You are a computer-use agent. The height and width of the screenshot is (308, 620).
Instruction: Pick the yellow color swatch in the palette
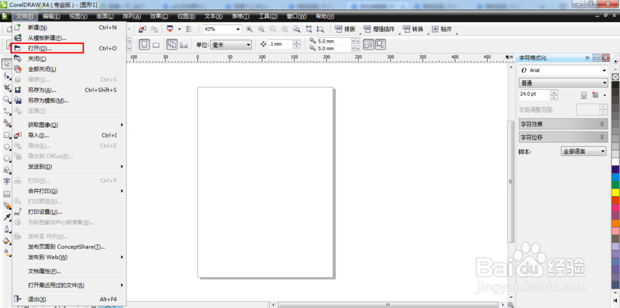(615, 192)
